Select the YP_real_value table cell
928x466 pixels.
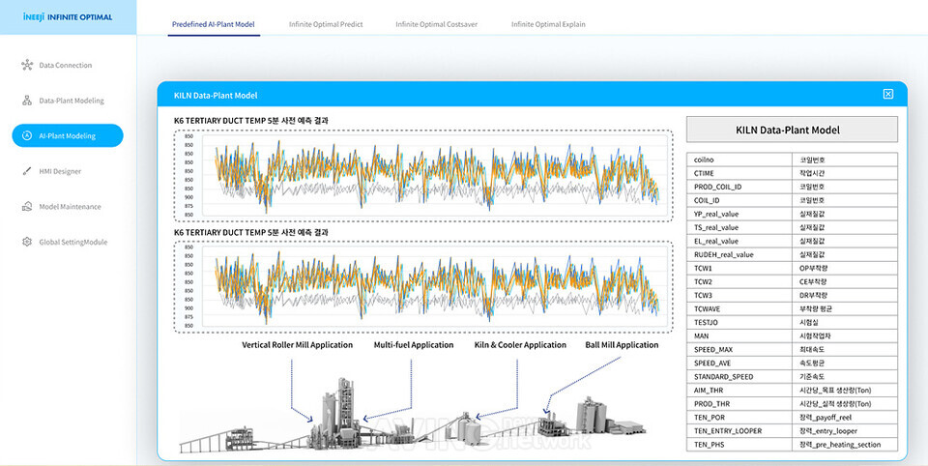[739, 214]
